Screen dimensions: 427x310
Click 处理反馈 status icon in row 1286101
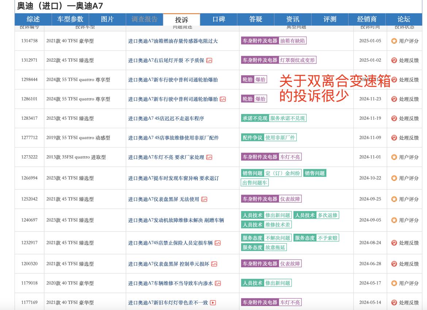tap(394, 99)
